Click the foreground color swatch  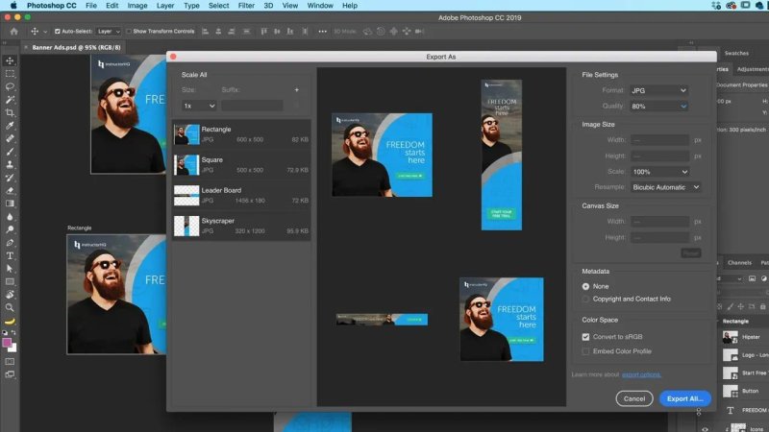pos(7,343)
